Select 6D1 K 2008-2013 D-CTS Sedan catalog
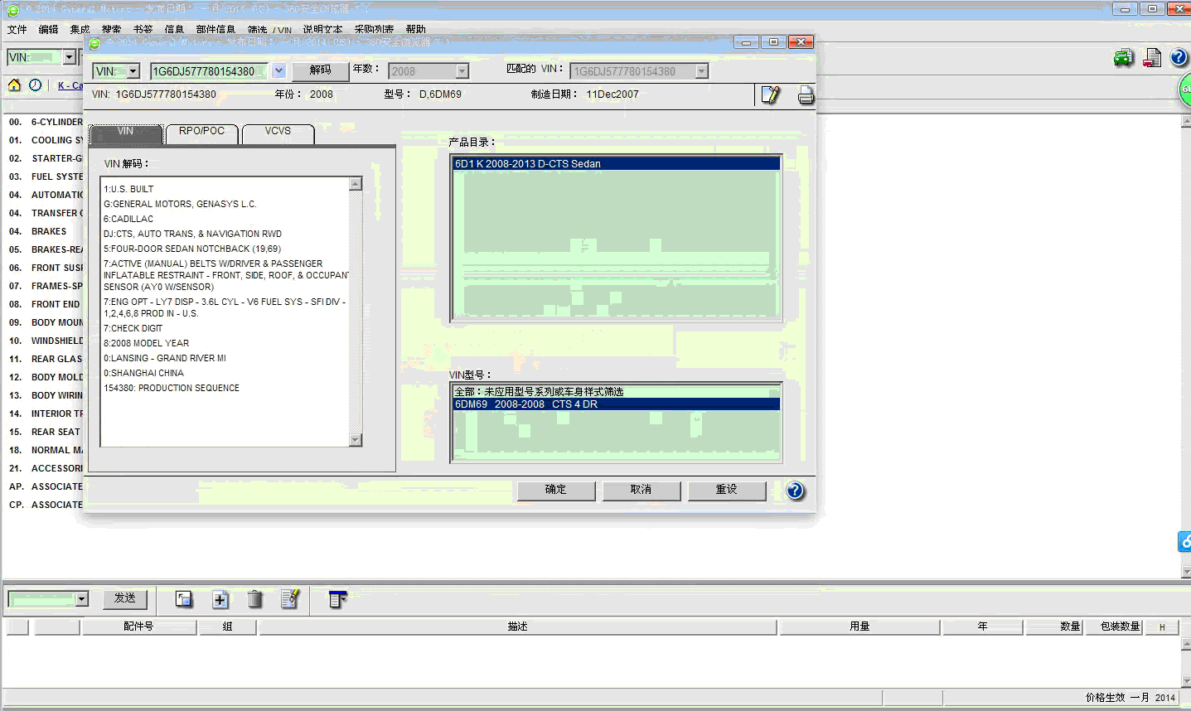 pyautogui.click(x=617, y=164)
